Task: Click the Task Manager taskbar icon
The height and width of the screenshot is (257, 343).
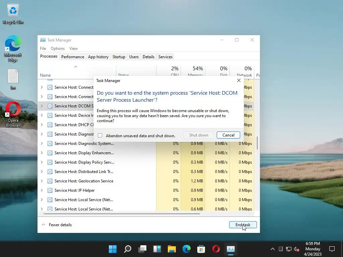Action: click(x=230, y=249)
